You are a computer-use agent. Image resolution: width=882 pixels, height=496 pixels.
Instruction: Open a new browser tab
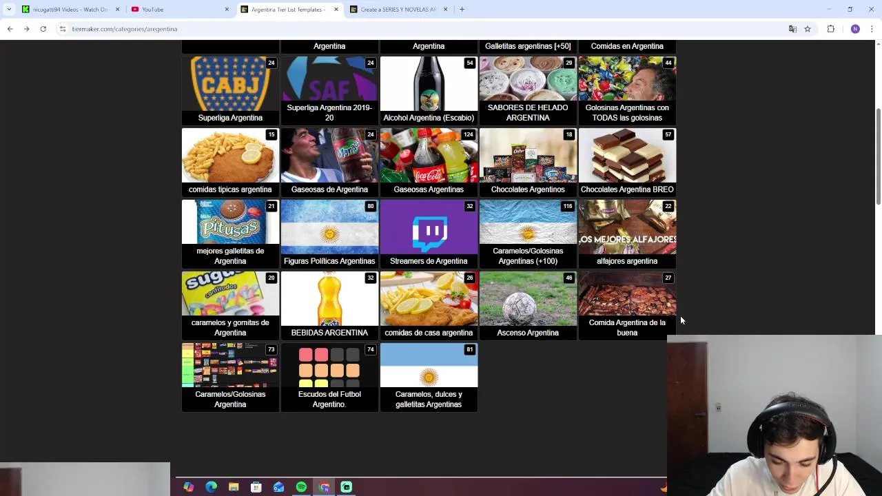click(462, 9)
